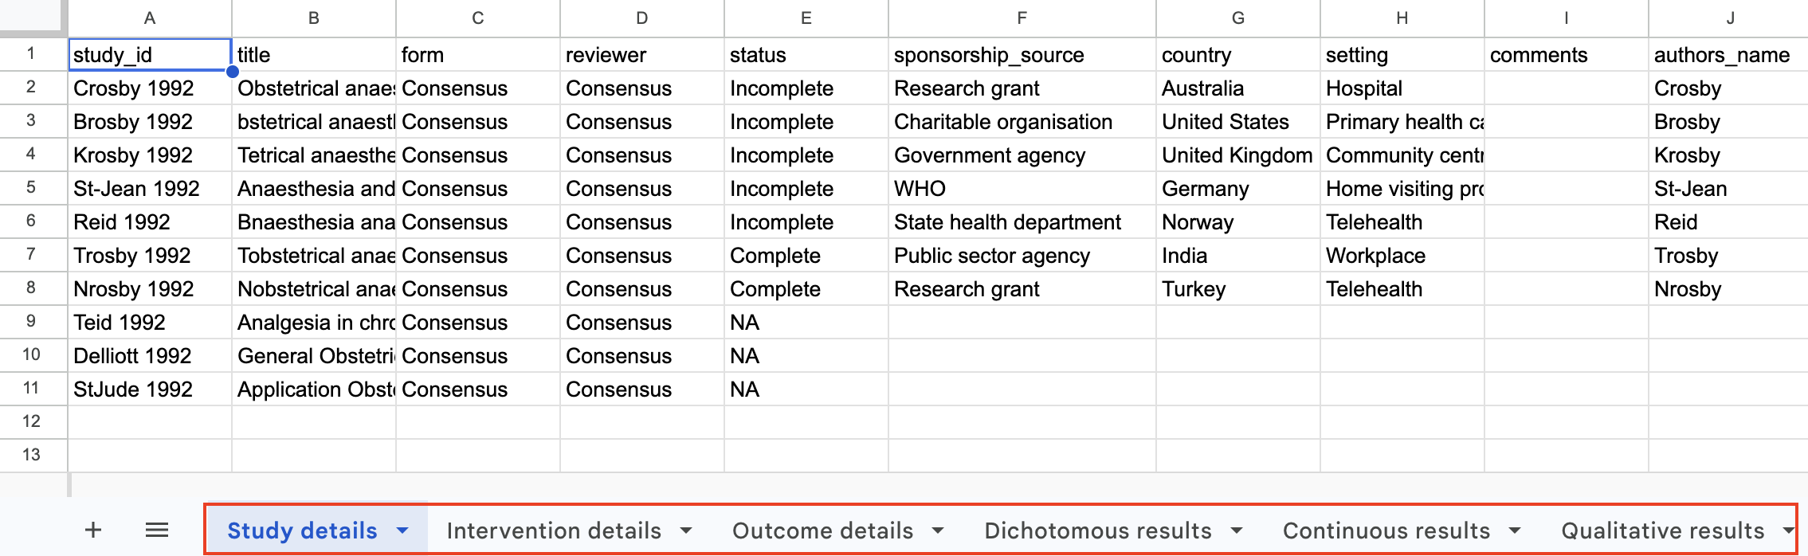Select the Qualitative results sheet tab
This screenshot has height=556, width=1808.
pyautogui.click(x=1662, y=531)
